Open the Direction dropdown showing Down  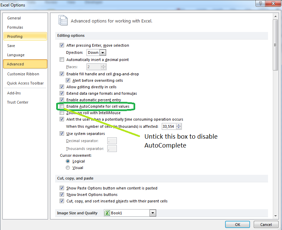click(102, 53)
